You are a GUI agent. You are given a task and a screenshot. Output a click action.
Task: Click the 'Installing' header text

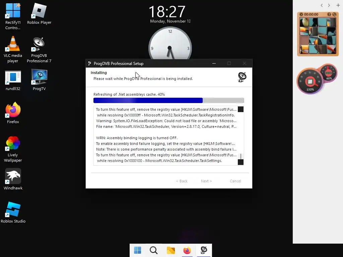pyautogui.click(x=99, y=73)
